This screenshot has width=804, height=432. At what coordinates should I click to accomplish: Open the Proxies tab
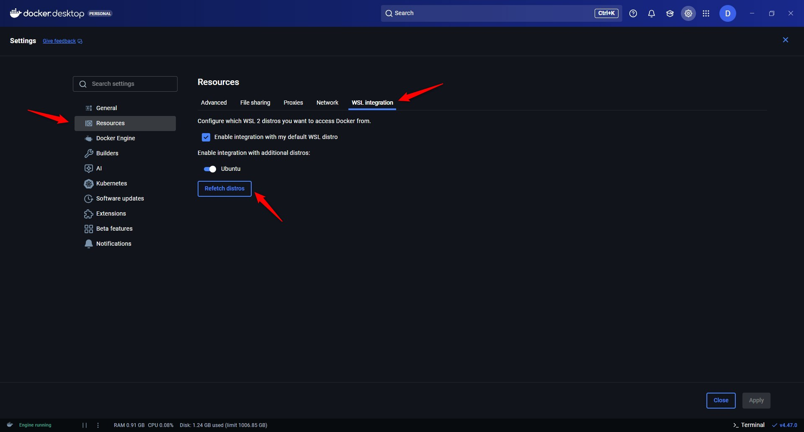click(293, 103)
